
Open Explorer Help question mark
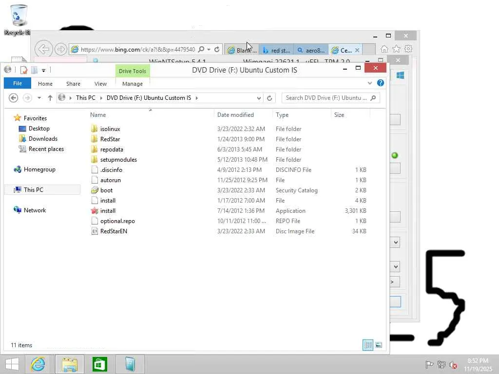coord(380,83)
